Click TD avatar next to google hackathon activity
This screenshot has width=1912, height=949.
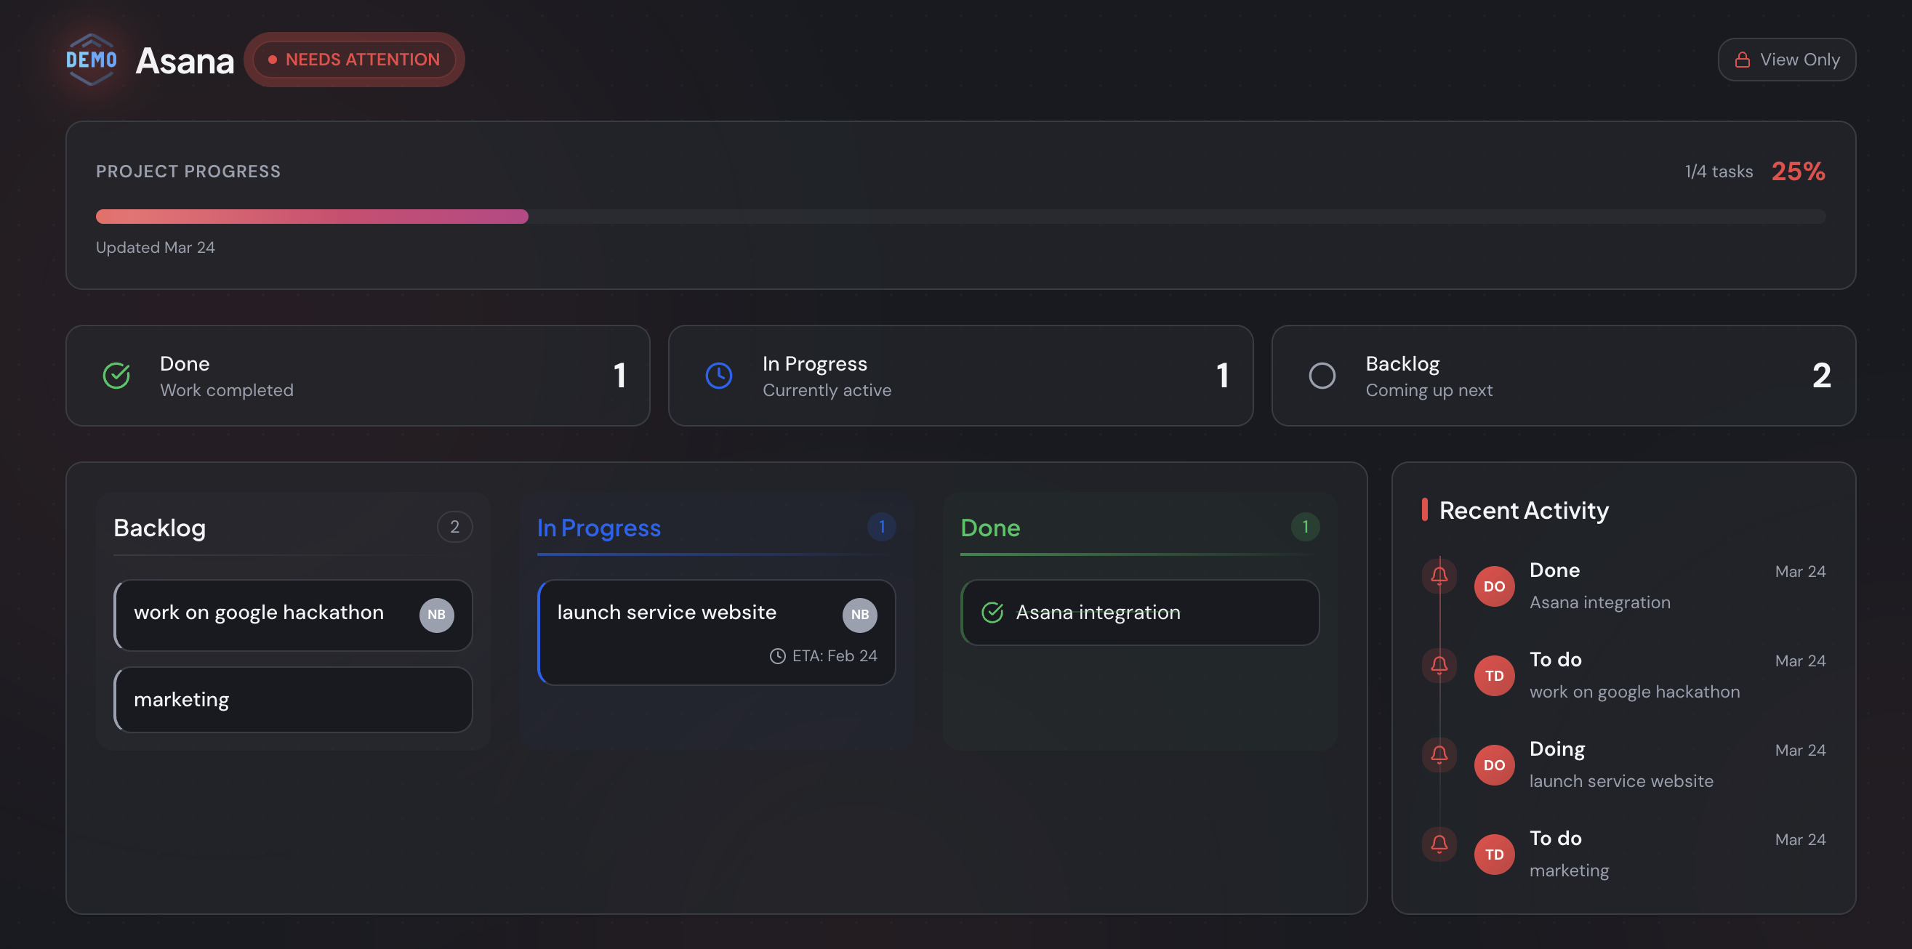1494,676
